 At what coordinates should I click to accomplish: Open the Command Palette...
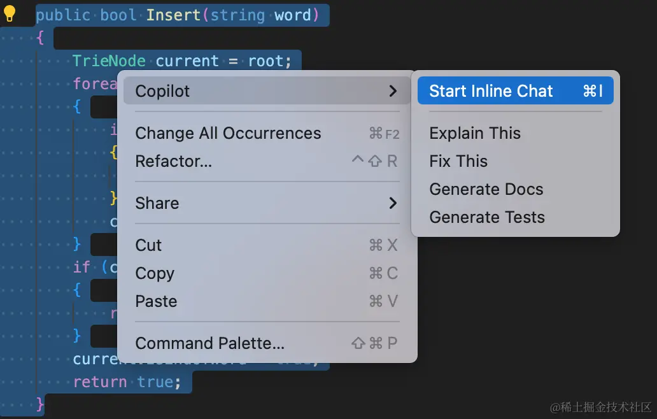(x=209, y=343)
